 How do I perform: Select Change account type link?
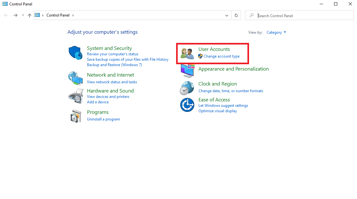(222, 56)
